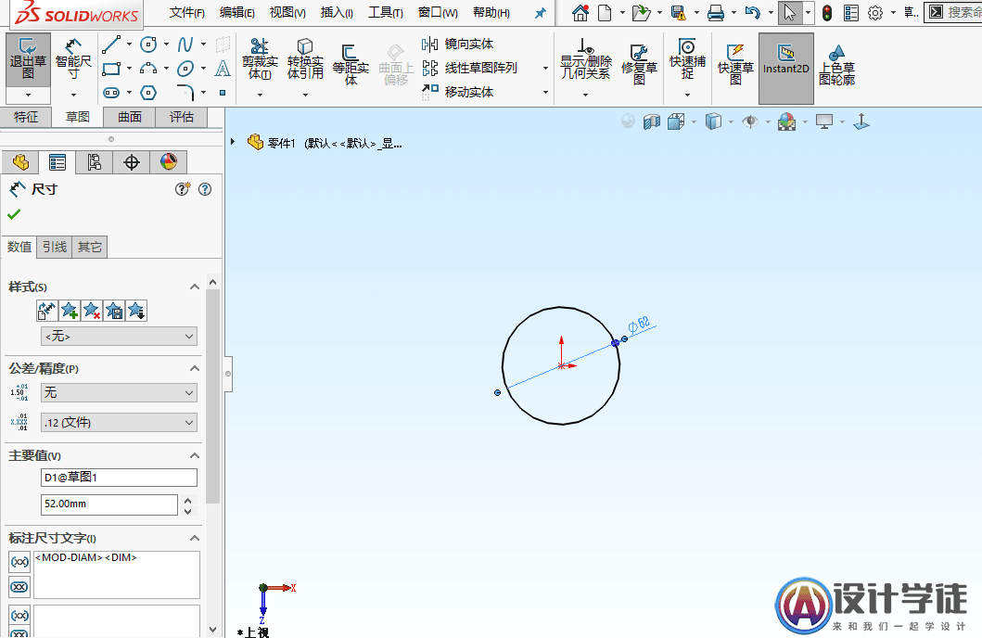Collapse the 公差/精度(P) section
This screenshot has width=982, height=638.
tap(195, 368)
